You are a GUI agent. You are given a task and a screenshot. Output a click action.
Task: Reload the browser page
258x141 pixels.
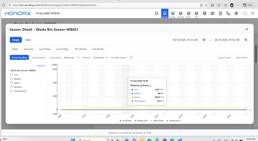4,5
